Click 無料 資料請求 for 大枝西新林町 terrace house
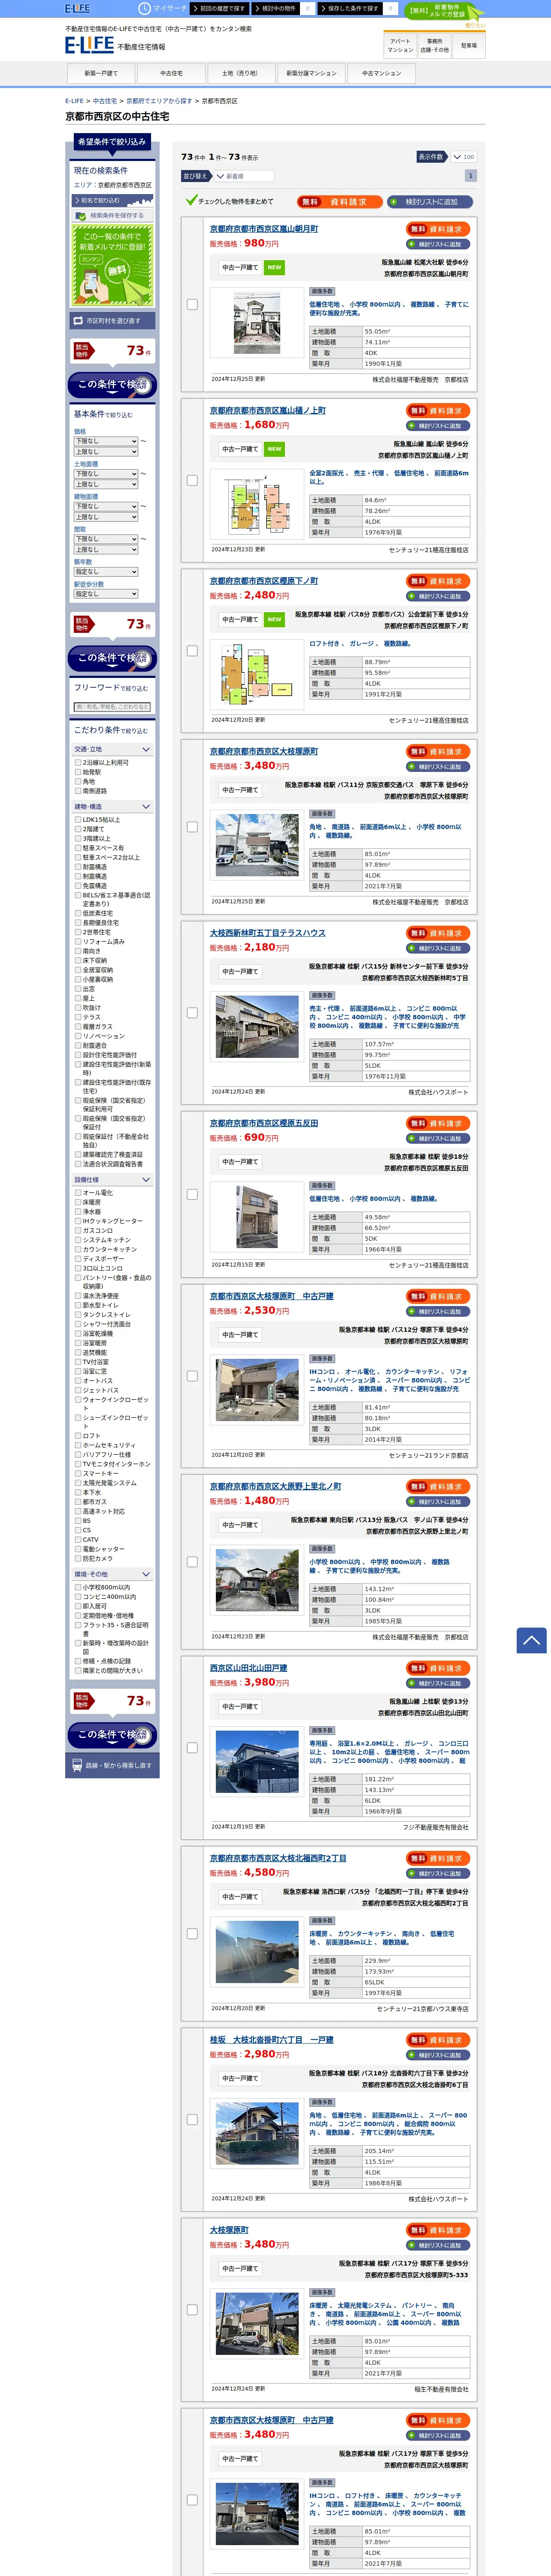This screenshot has height=2576, width=551. (x=438, y=933)
